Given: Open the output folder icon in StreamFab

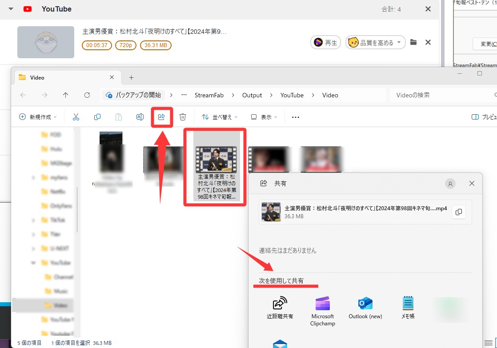Looking at the screenshot, I should (x=413, y=42).
